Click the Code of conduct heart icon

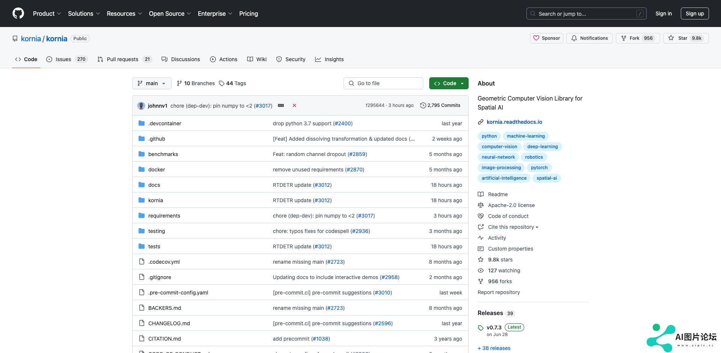pyautogui.click(x=481, y=216)
